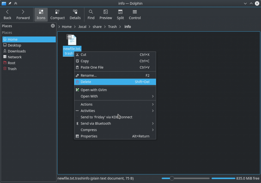Switch to Compact view mode

(57, 15)
